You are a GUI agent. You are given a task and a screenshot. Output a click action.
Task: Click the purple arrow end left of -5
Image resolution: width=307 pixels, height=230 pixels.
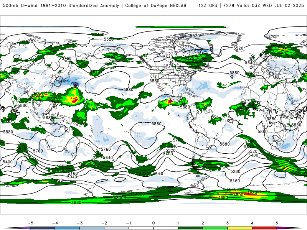click(x=18, y=228)
